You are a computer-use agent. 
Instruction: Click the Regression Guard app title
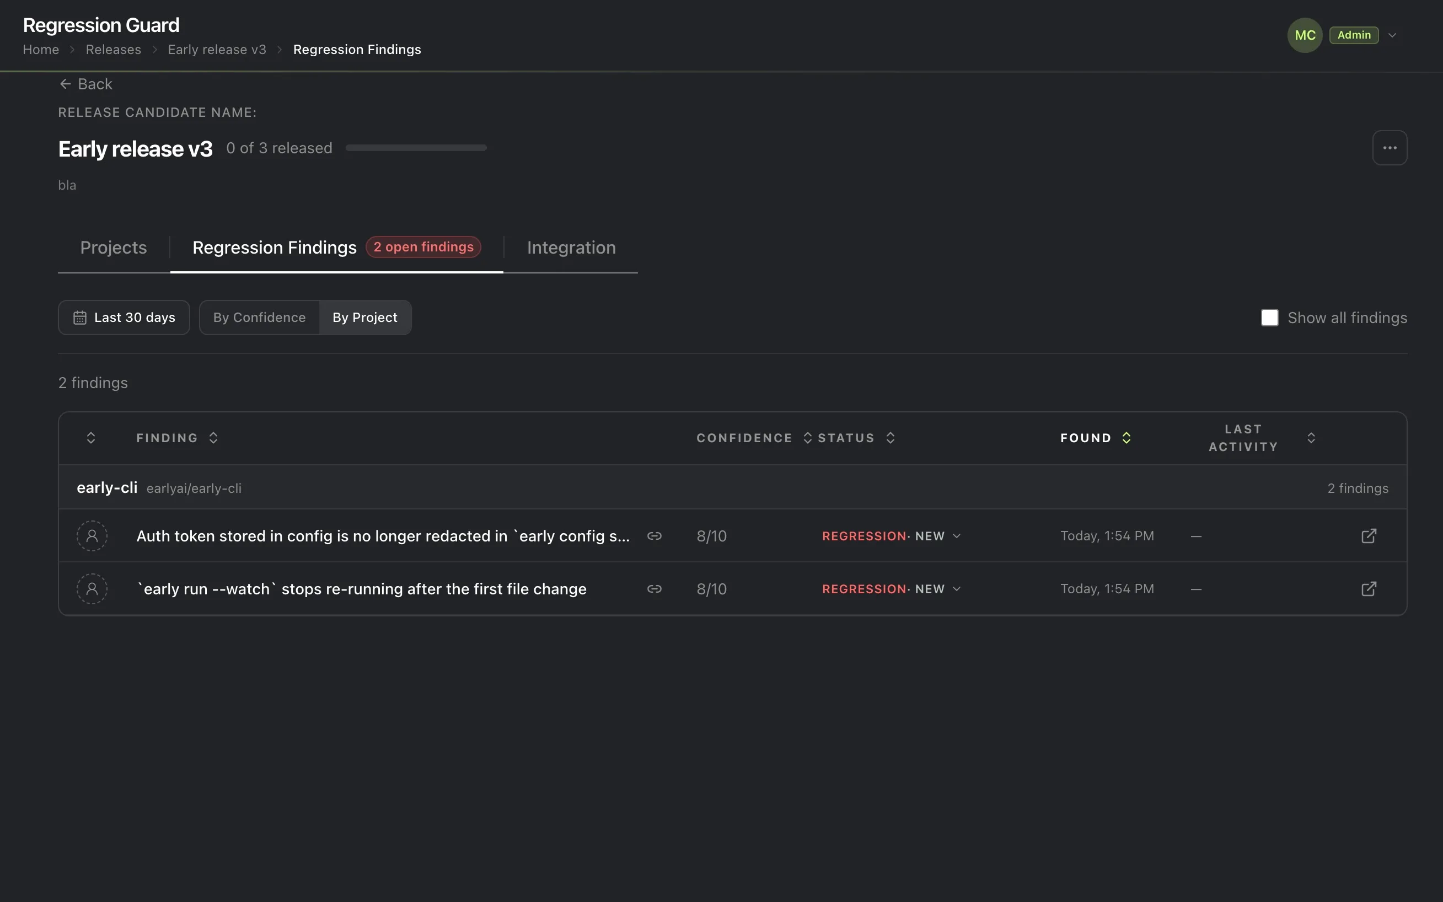(101, 25)
